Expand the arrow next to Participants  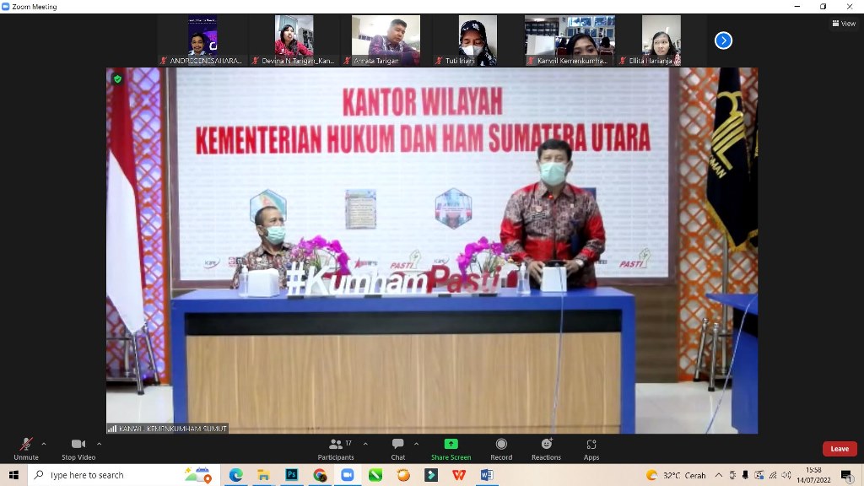pos(364,444)
